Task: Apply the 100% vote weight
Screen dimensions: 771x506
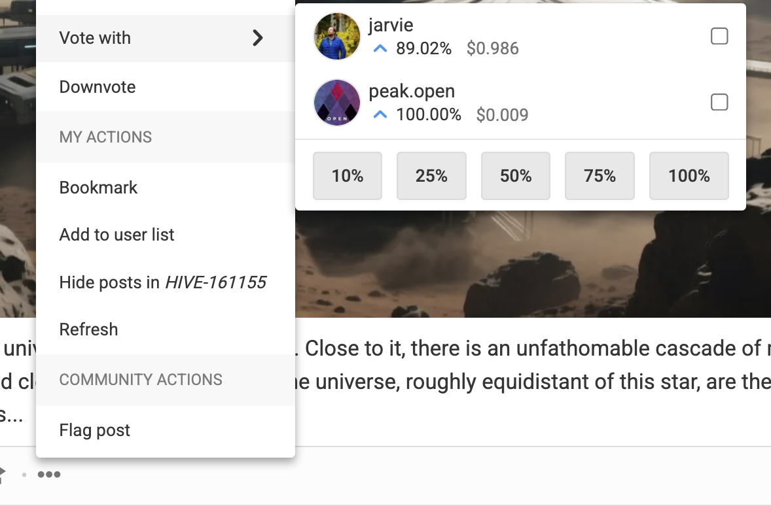Action: 689,176
